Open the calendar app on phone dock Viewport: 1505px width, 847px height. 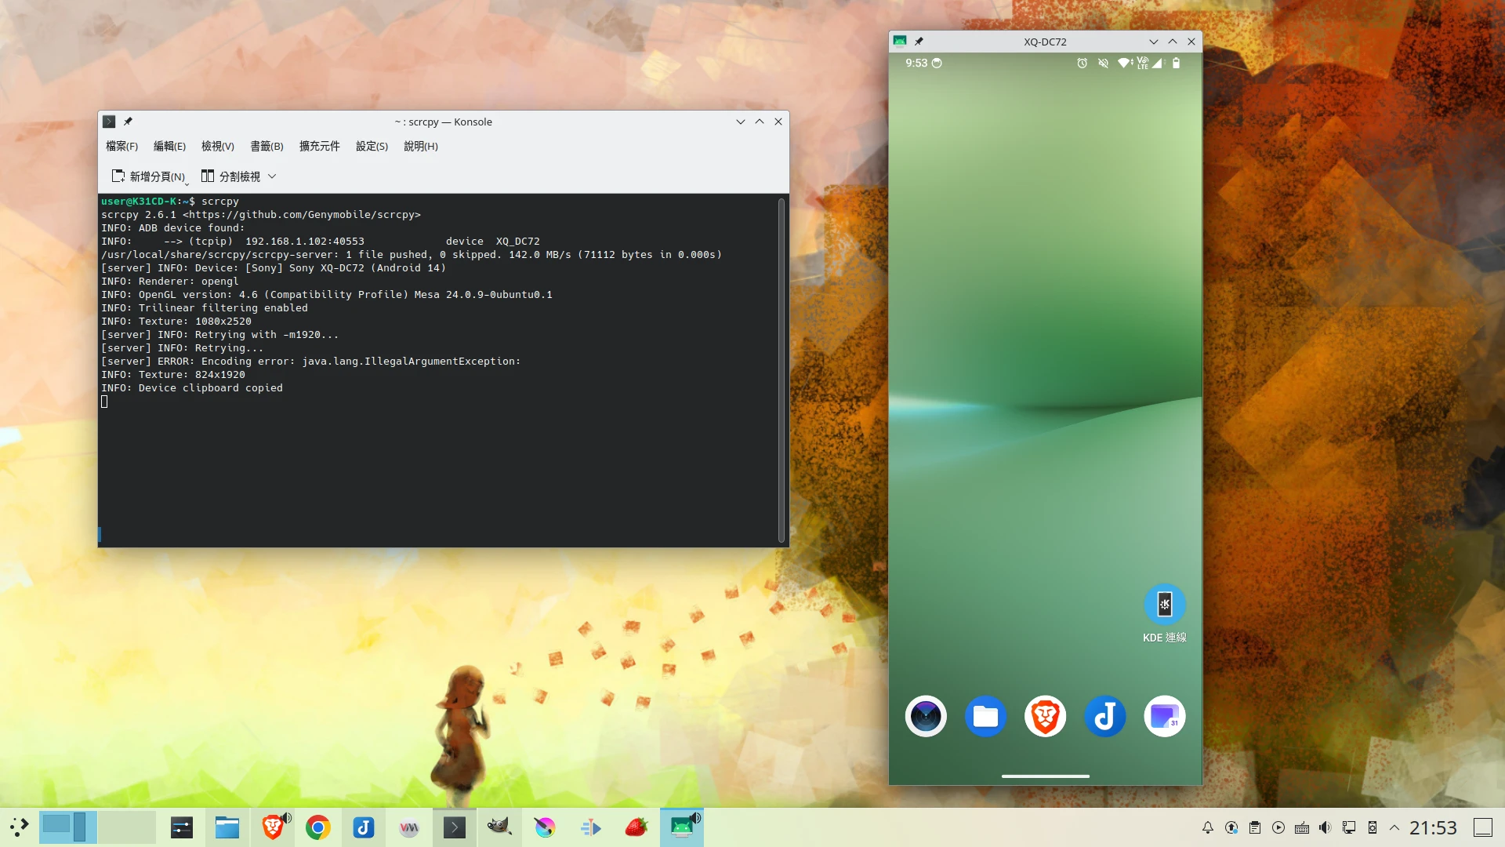1164,716
